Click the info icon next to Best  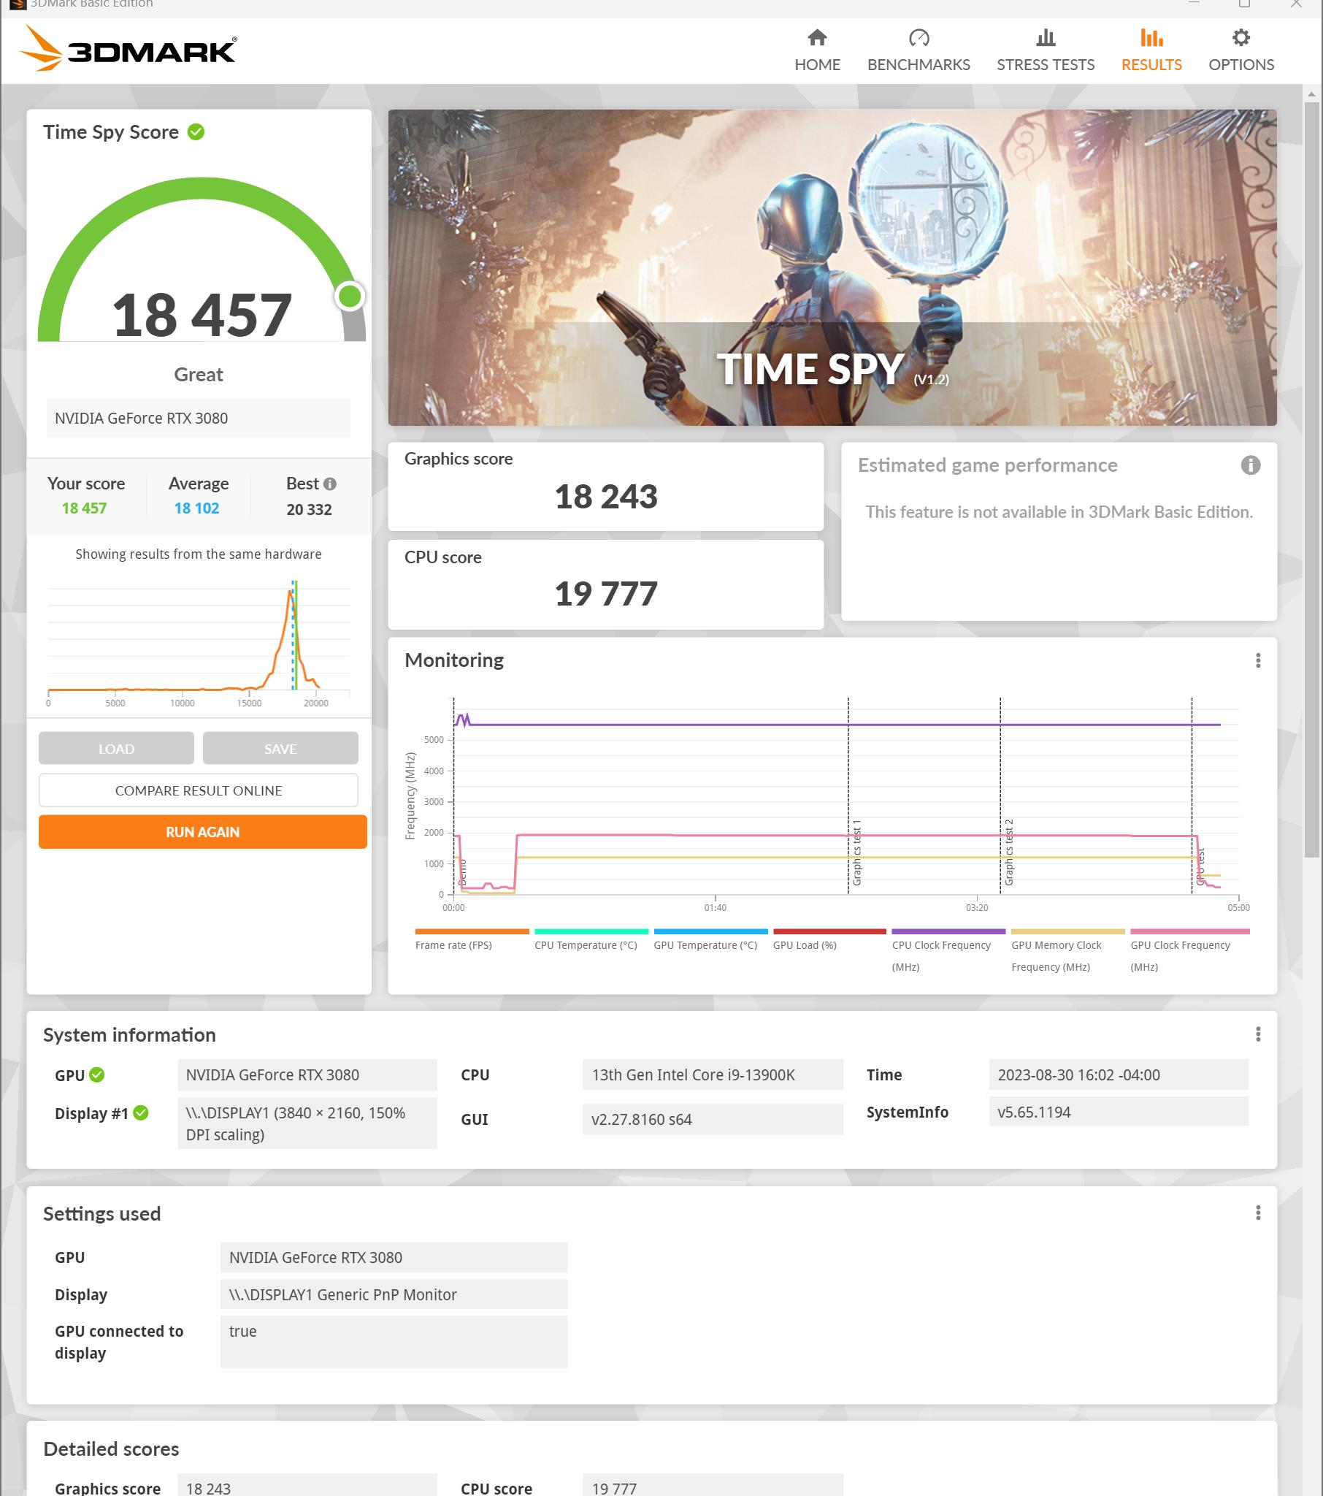pyautogui.click(x=330, y=484)
